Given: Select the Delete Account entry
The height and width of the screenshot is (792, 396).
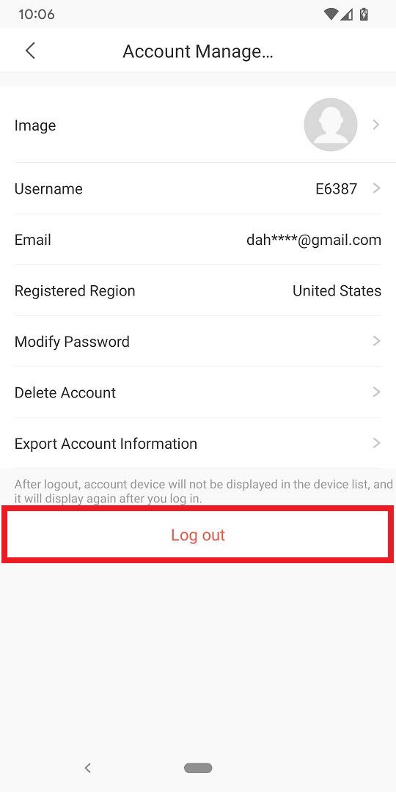Looking at the screenshot, I should click(198, 392).
